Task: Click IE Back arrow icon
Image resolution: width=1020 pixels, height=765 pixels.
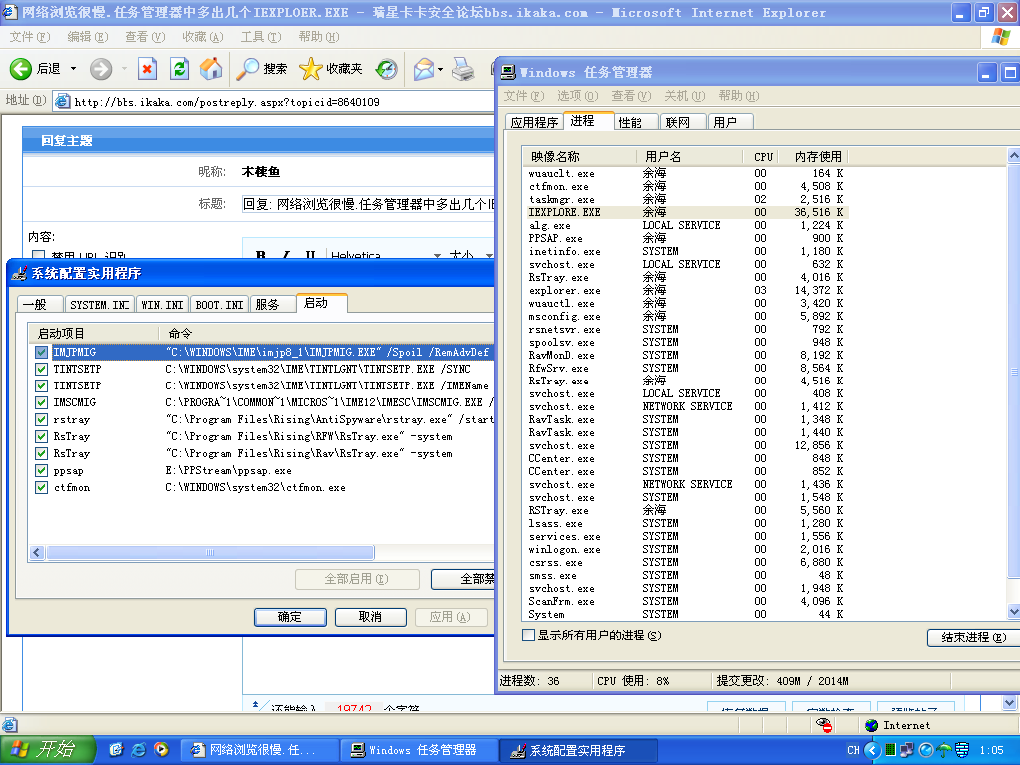Action: [20, 69]
